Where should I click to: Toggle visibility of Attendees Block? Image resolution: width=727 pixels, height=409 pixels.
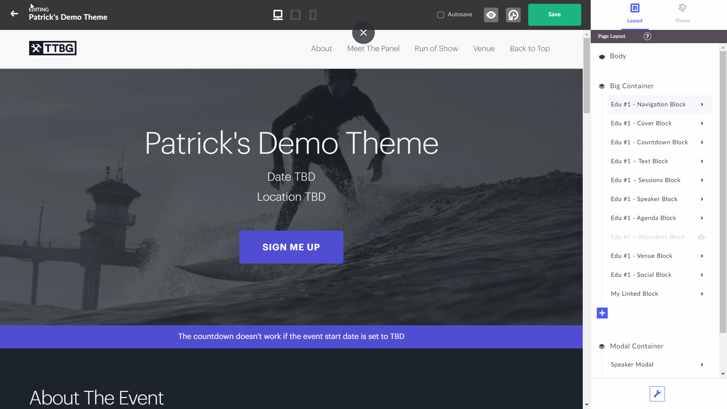pos(701,237)
